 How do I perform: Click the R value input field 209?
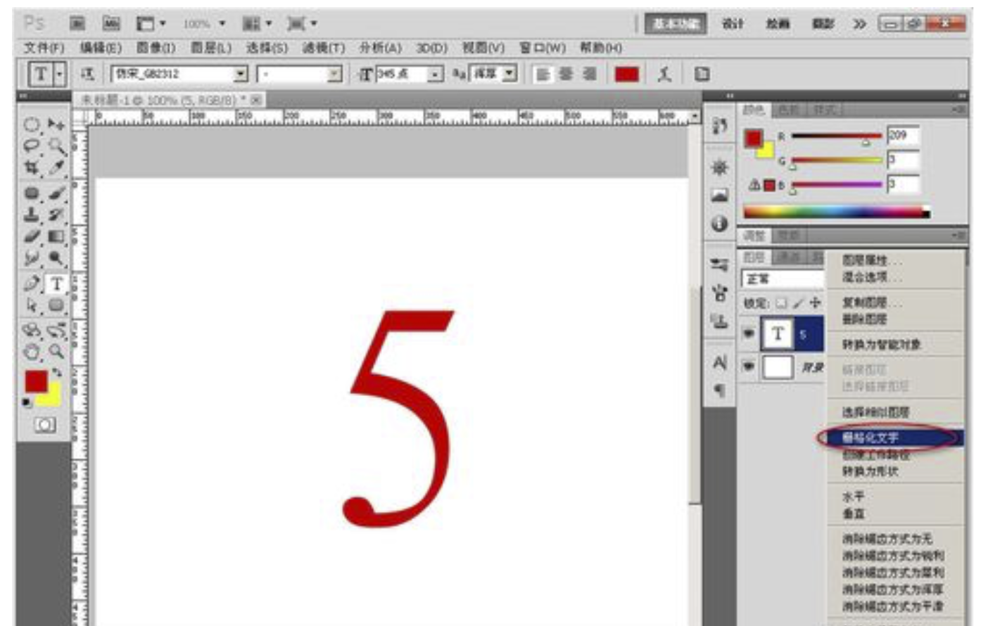point(903,135)
